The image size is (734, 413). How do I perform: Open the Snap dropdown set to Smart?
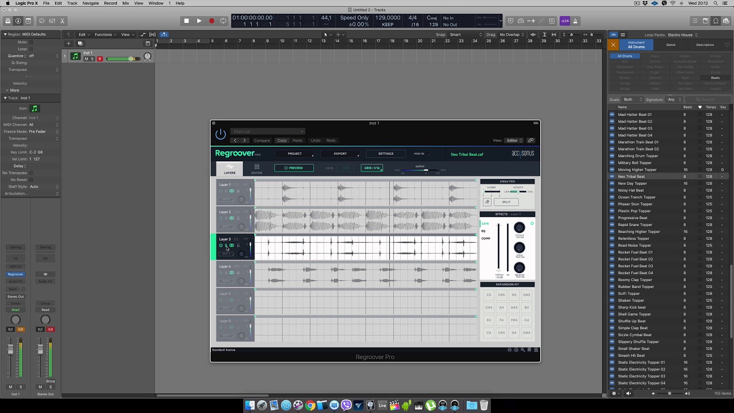(x=466, y=34)
